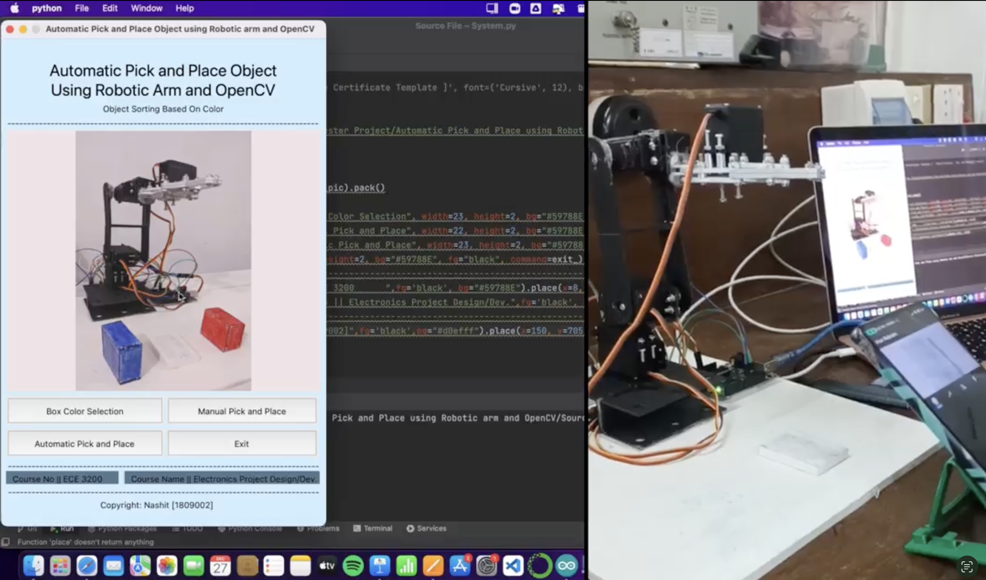
Task: Open the Run tool window in PyCharm
Action: [62, 528]
